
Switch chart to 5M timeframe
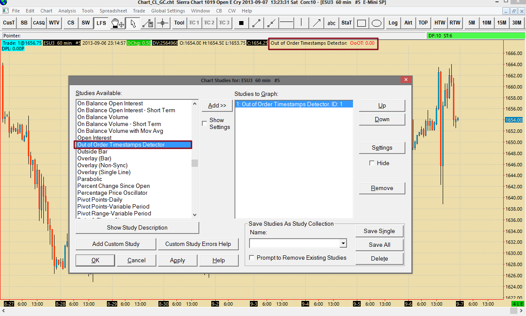(471, 23)
